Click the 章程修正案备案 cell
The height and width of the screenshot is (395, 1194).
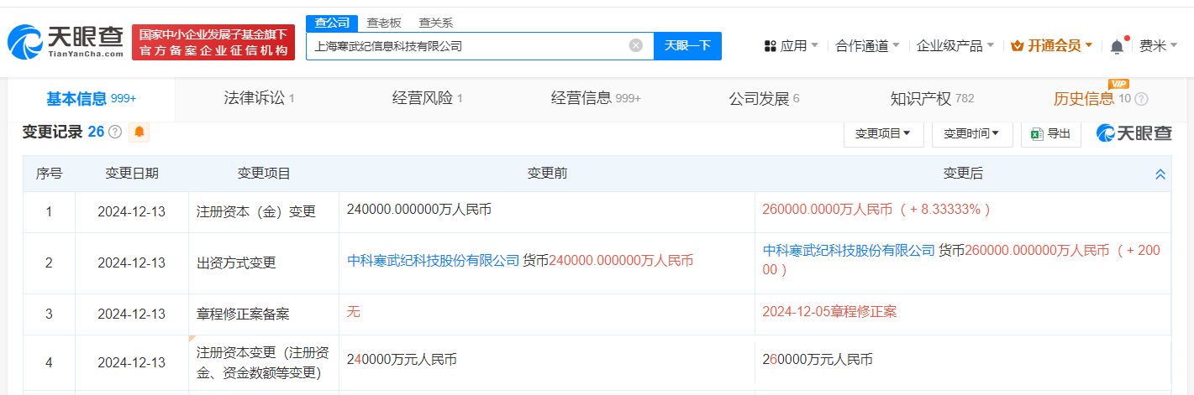point(264,314)
